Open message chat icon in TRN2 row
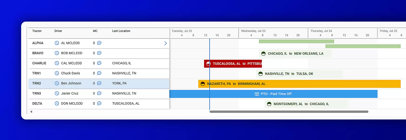 coord(99,83)
